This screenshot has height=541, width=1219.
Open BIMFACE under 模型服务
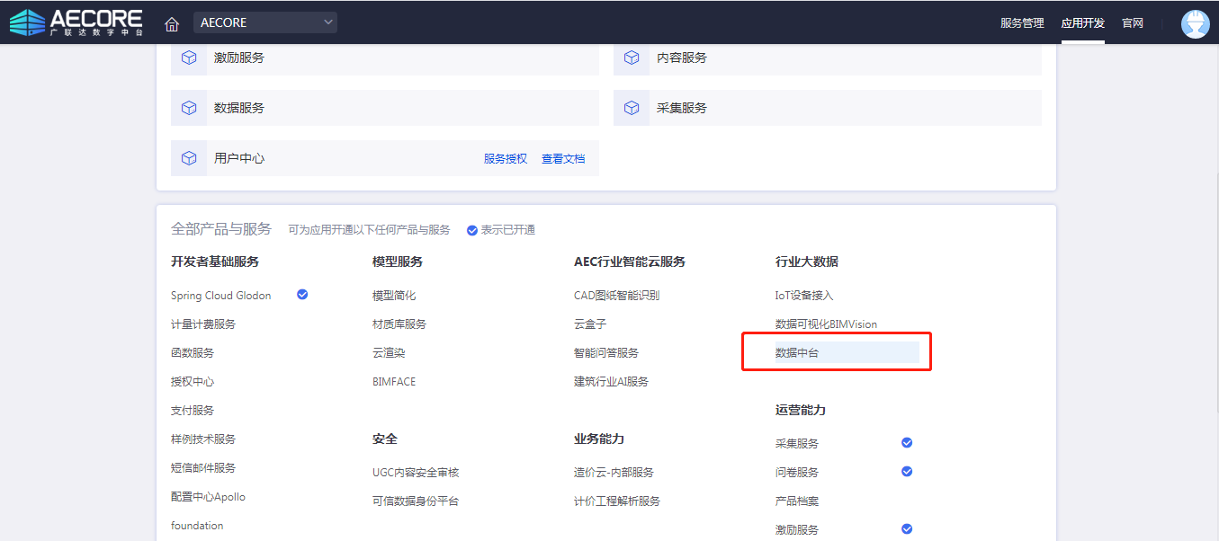(x=394, y=382)
